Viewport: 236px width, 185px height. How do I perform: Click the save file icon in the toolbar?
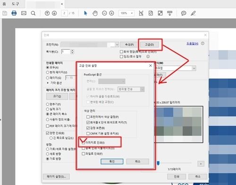coord(5,13)
